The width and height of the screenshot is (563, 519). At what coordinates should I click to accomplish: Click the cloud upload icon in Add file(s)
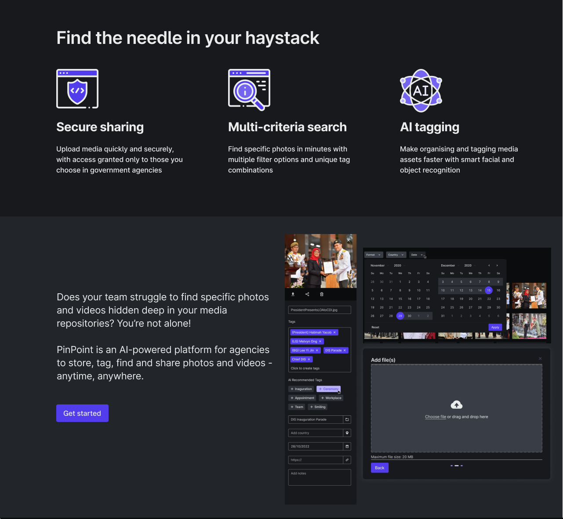coord(457,405)
